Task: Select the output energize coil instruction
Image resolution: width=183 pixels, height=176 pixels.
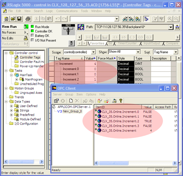Action: click(132, 37)
